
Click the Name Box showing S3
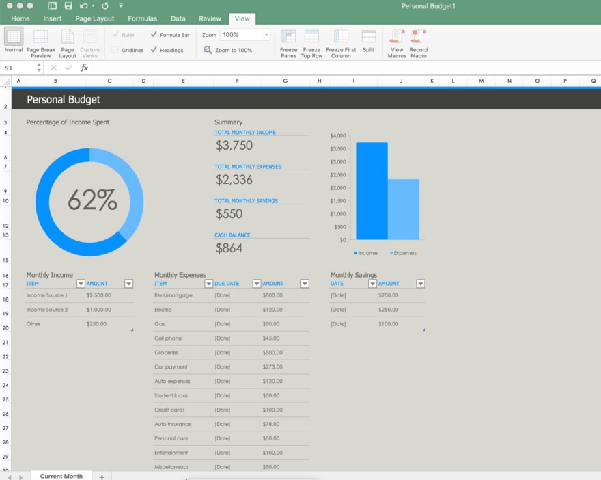pyautogui.click(x=18, y=68)
